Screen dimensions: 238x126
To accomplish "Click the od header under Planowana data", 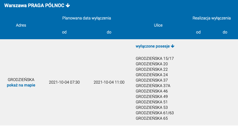I will pos(64,32).
